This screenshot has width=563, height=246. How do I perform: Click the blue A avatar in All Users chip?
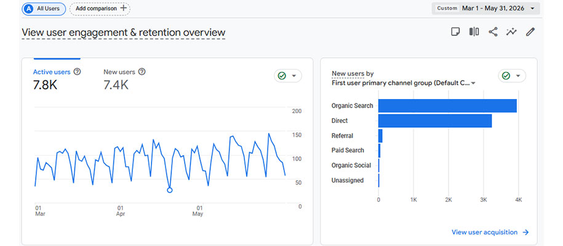[30, 9]
